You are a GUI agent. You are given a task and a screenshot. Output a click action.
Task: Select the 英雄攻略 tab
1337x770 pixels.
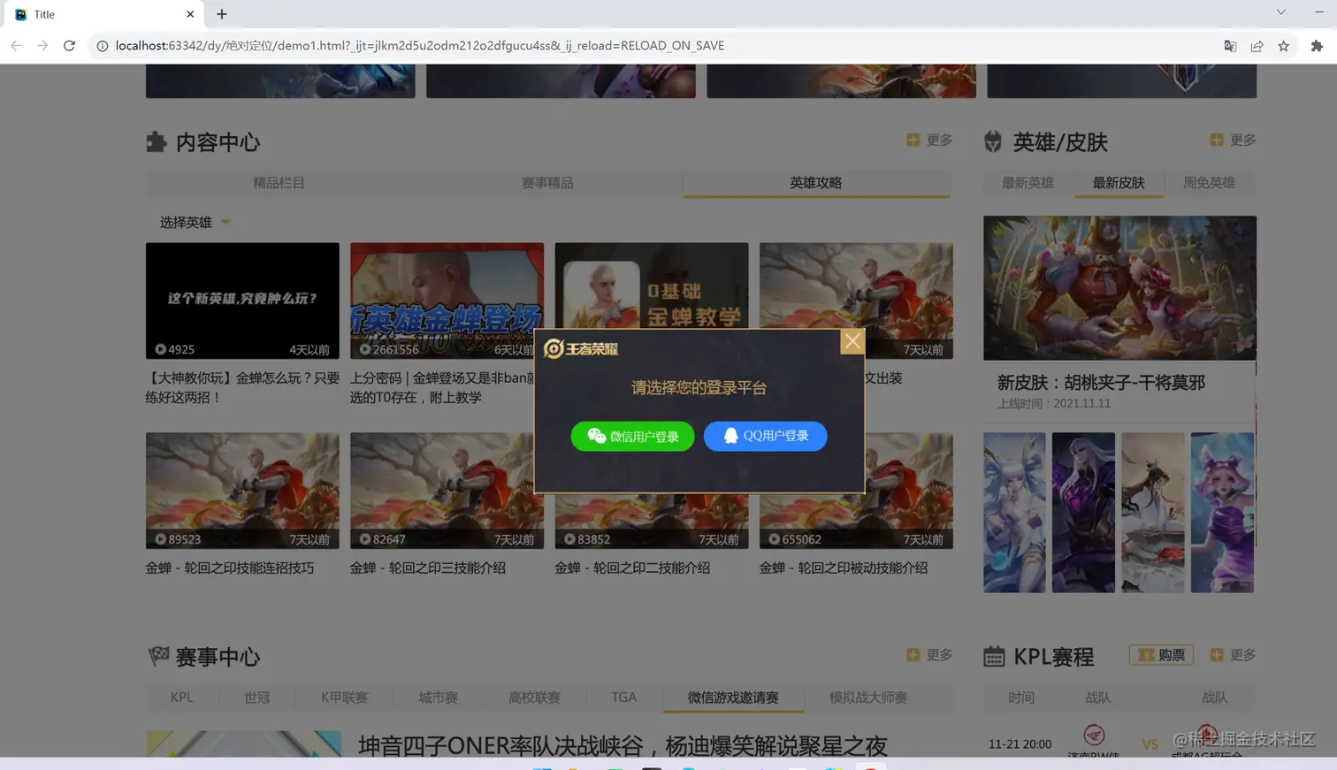816,183
